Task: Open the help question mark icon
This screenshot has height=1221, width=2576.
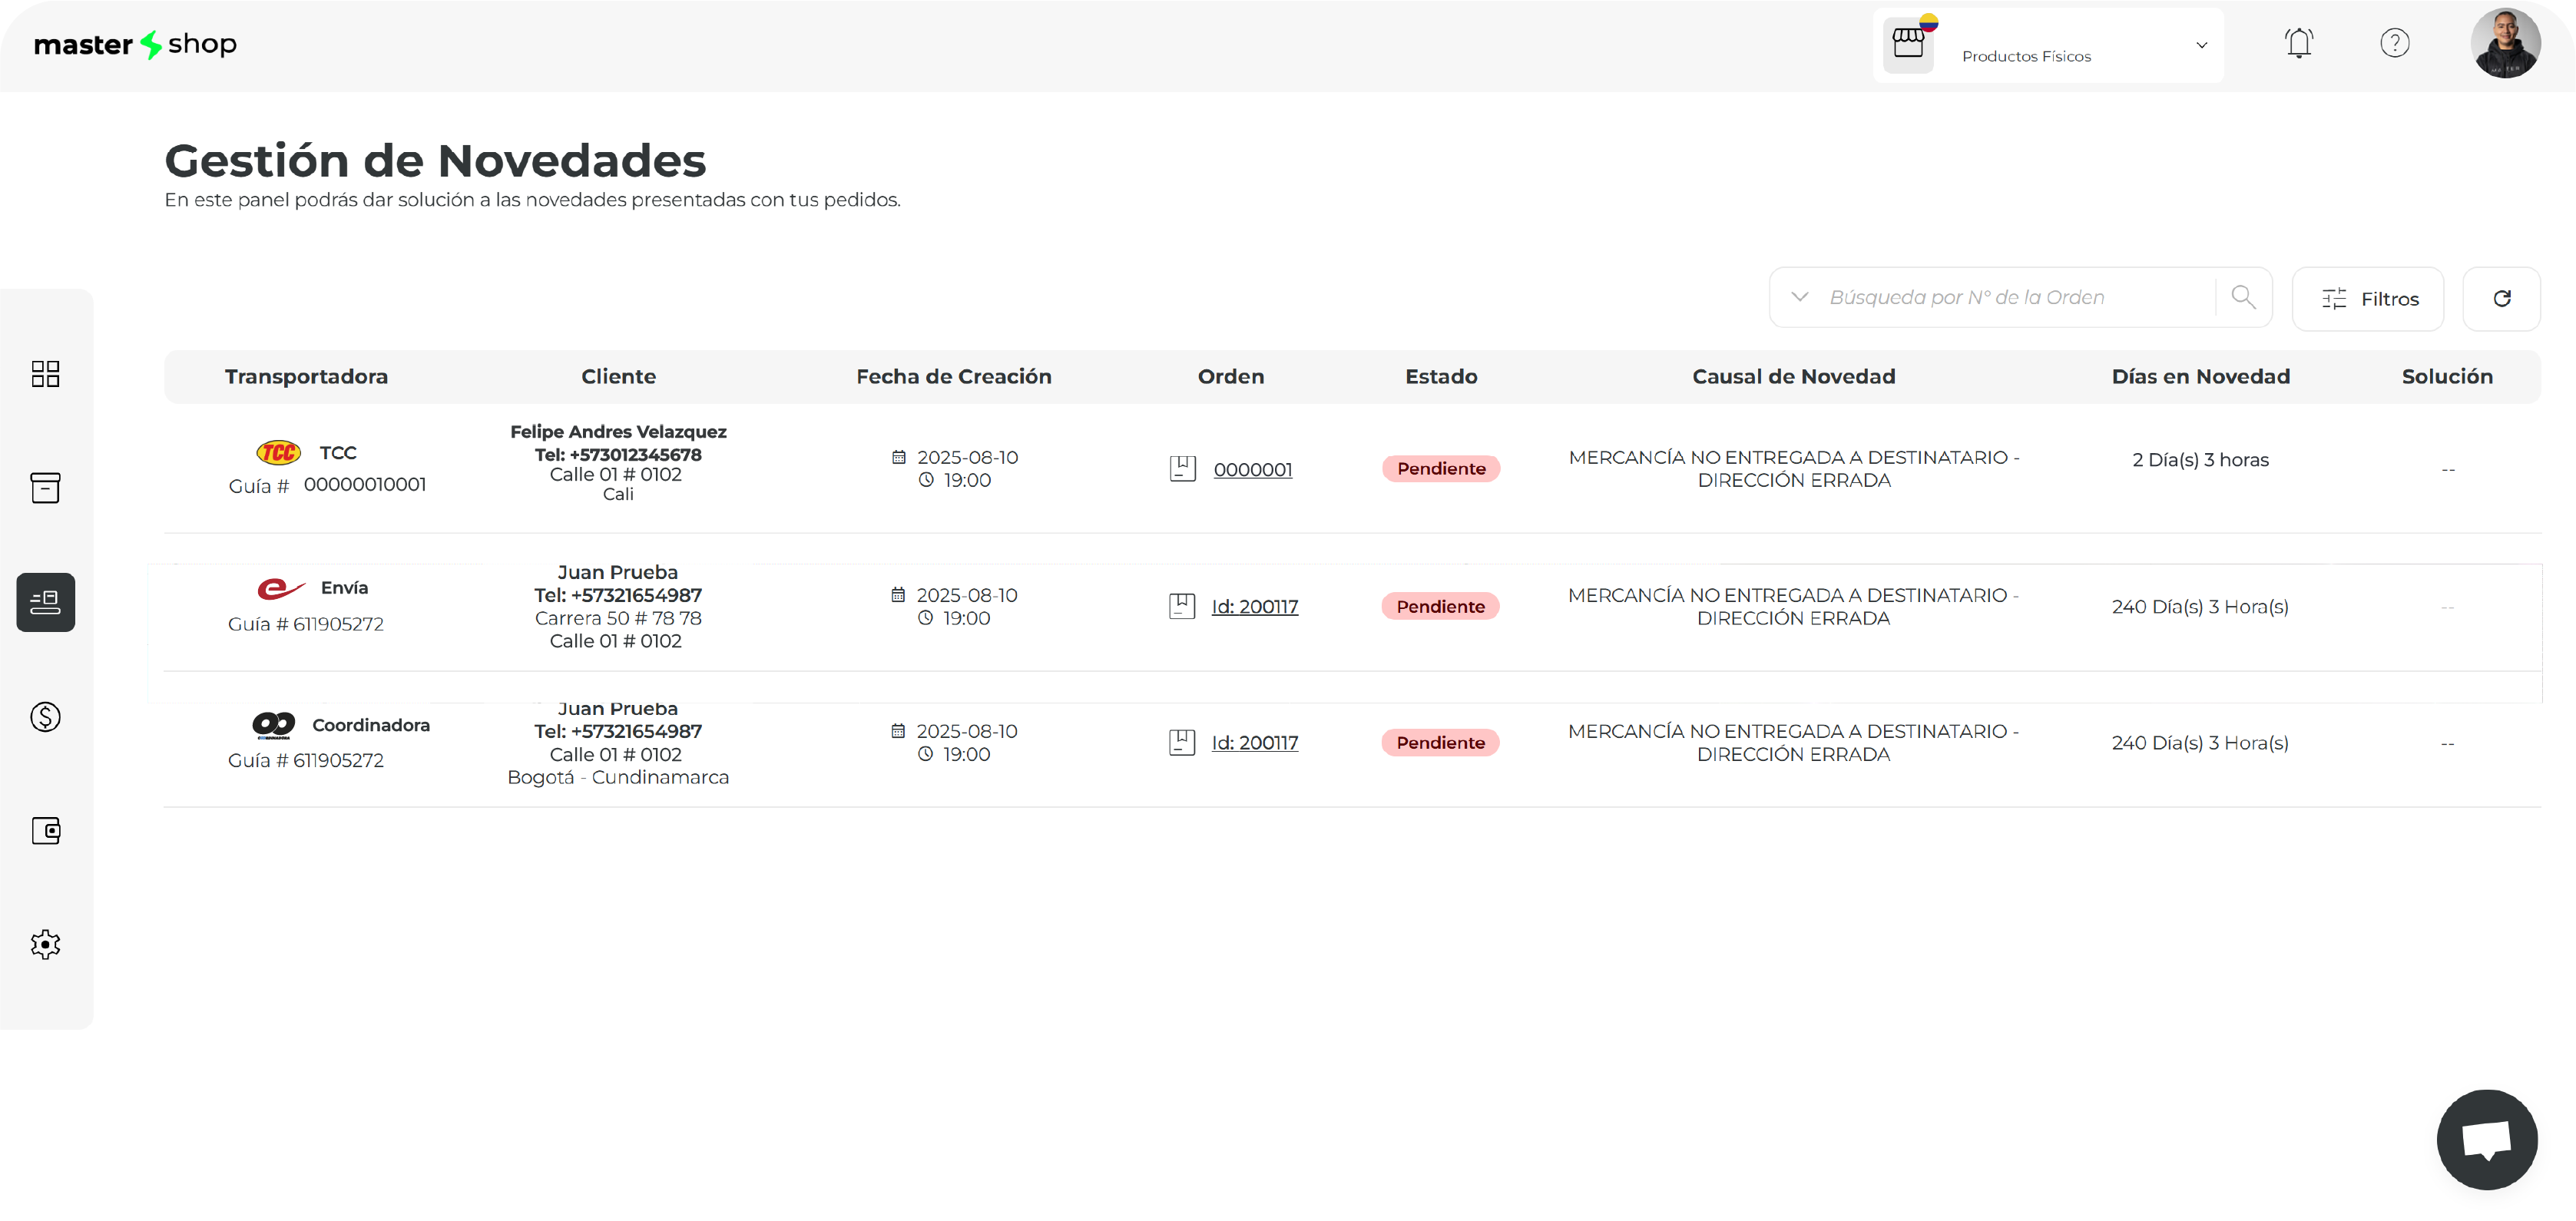Action: point(2394,43)
